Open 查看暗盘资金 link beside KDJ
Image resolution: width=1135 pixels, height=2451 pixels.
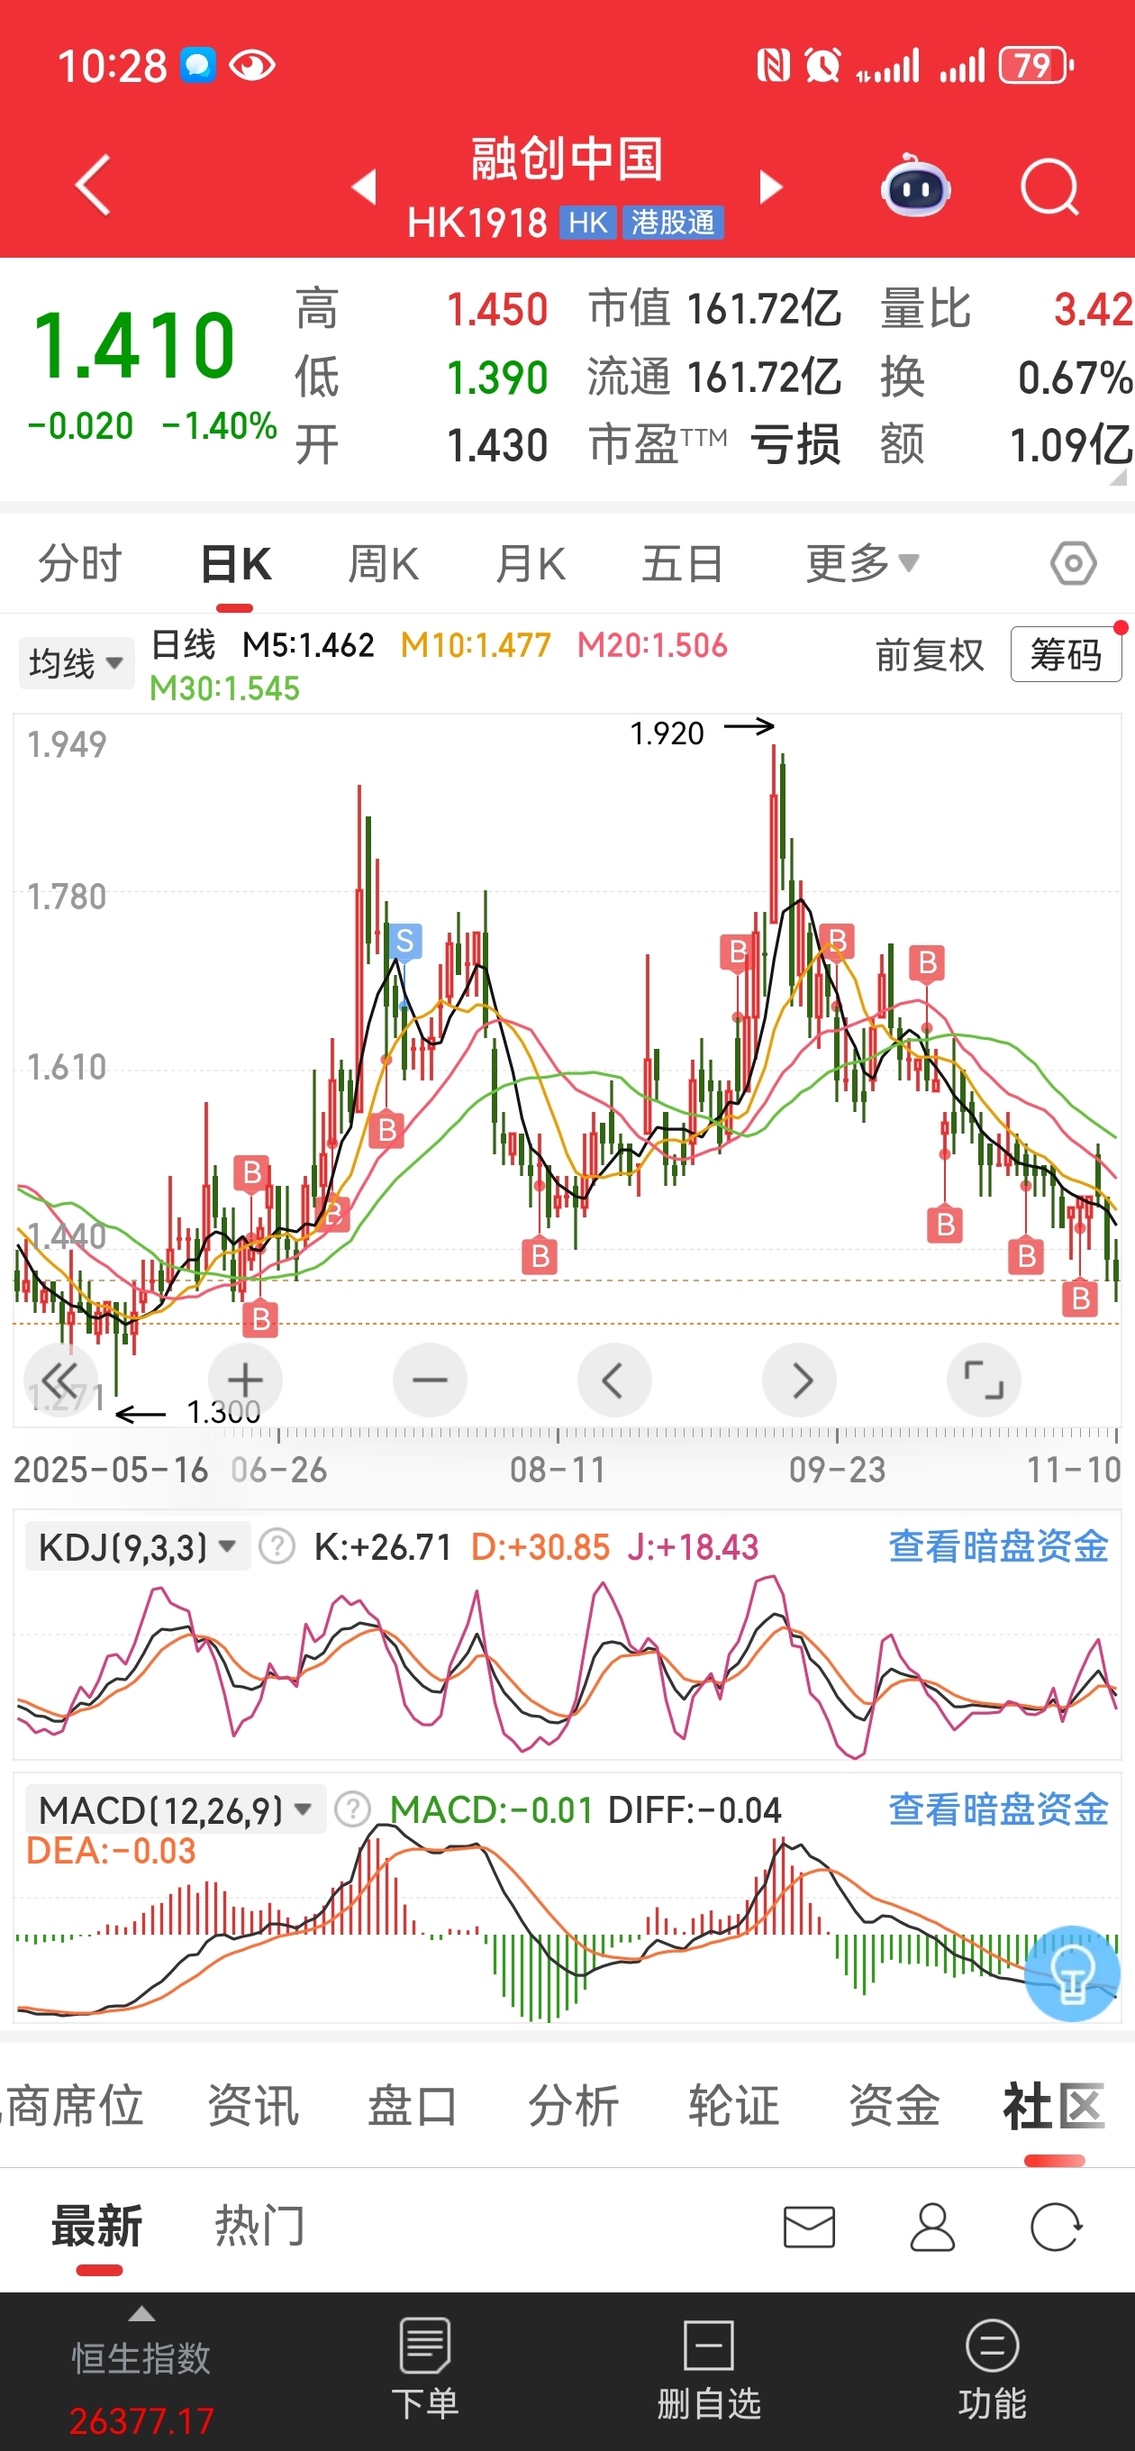click(998, 1546)
